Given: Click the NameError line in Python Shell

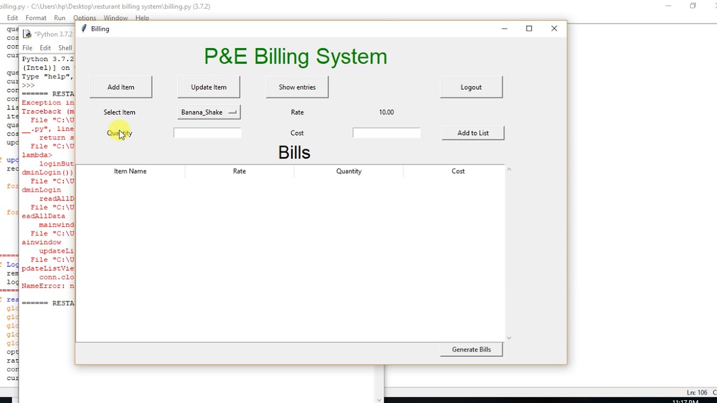Looking at the screenshot, I should (48, 286).
